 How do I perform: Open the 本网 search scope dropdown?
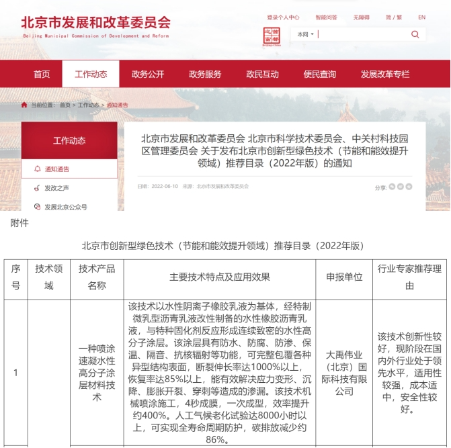point(305,34)
